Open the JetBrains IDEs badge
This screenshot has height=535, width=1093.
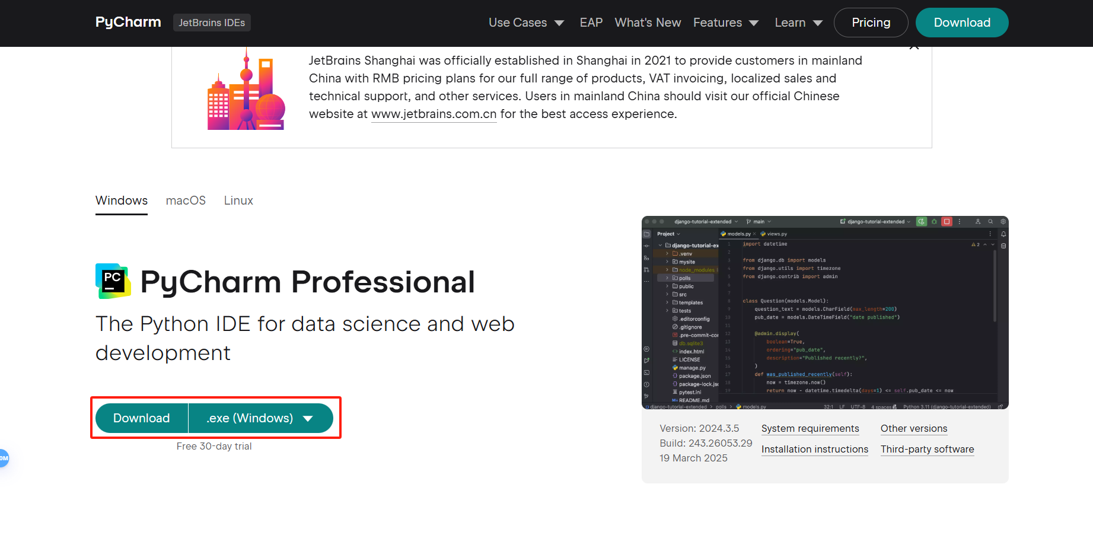tap(212, 23)
